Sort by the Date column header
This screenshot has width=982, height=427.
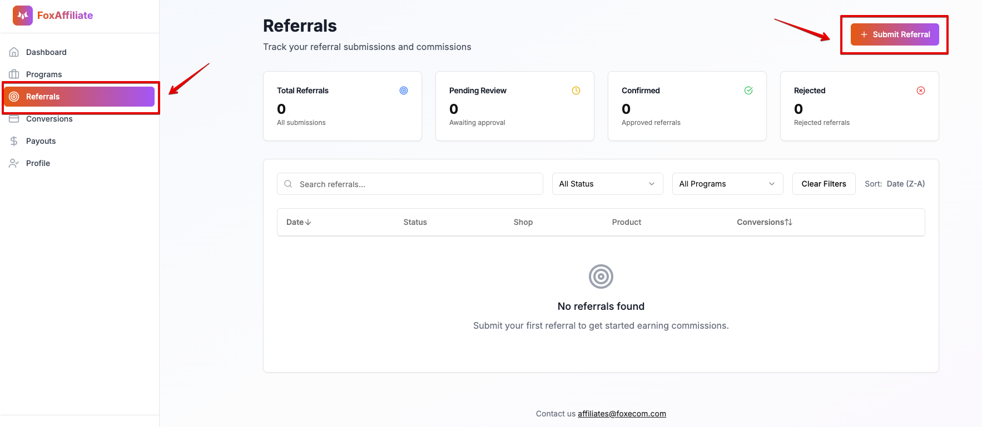pos(299,222)
